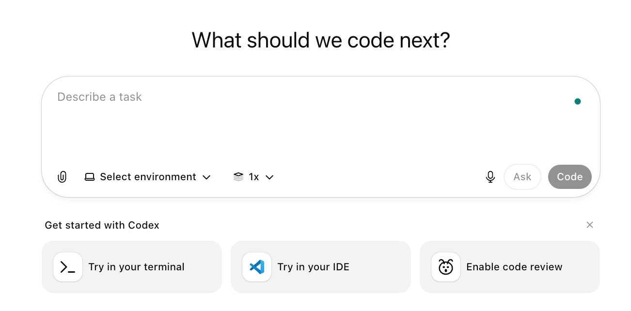Click the Ask button
Screen dimensions: 631x311
point(522,177)
